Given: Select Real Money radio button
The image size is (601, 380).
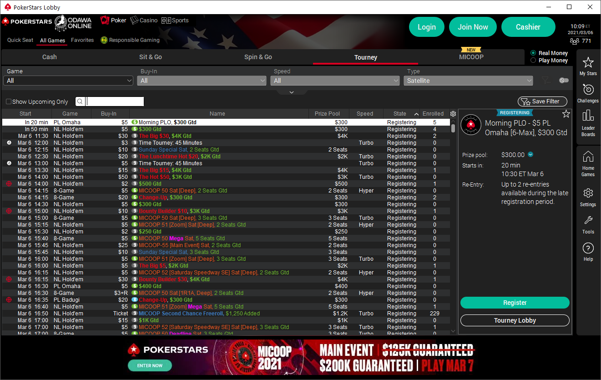Looking at the screenshot, I should coord(533,53).
